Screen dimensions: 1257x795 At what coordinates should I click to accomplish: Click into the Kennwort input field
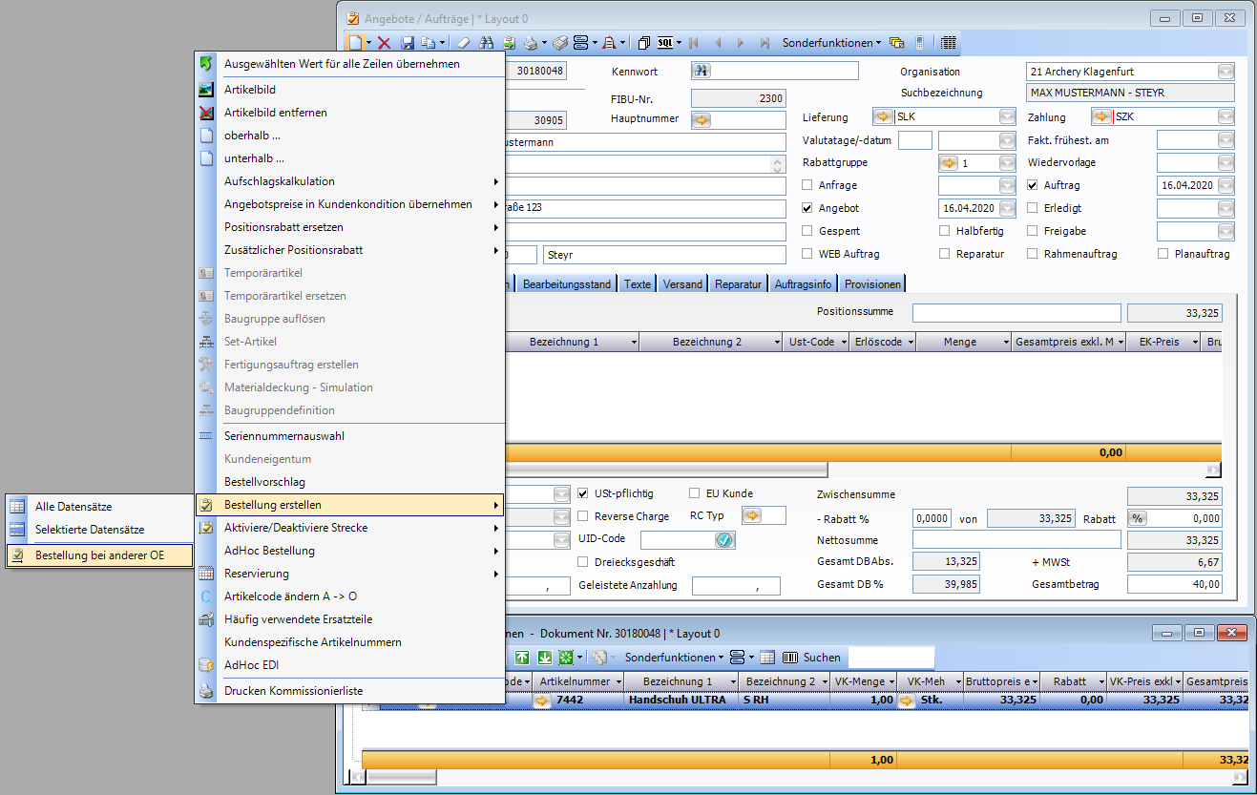coord(785,71)
